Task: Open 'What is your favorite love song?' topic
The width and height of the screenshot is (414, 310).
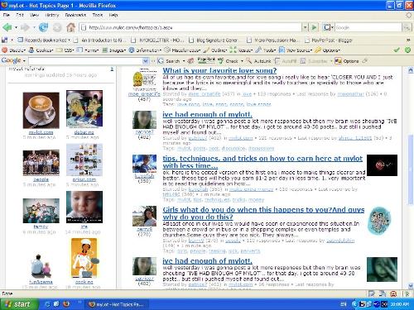Action: point(219,70)
